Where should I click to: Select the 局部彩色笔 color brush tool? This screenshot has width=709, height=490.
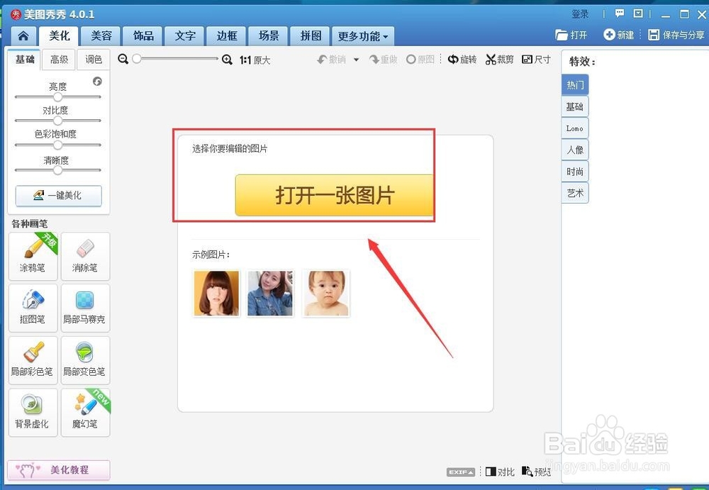(x=33, y=360)
